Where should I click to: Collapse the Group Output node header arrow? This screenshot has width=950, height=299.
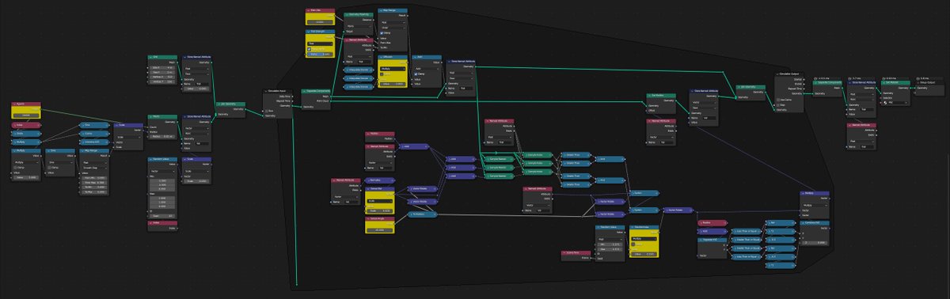point(918,82)
